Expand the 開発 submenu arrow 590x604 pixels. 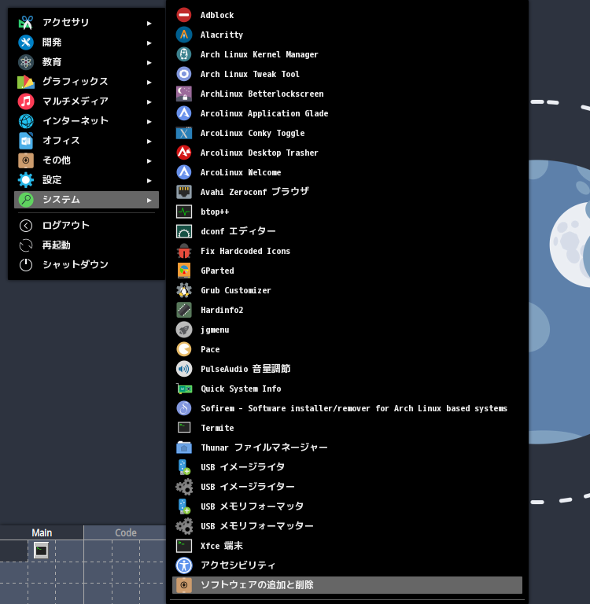pos(149,42)
